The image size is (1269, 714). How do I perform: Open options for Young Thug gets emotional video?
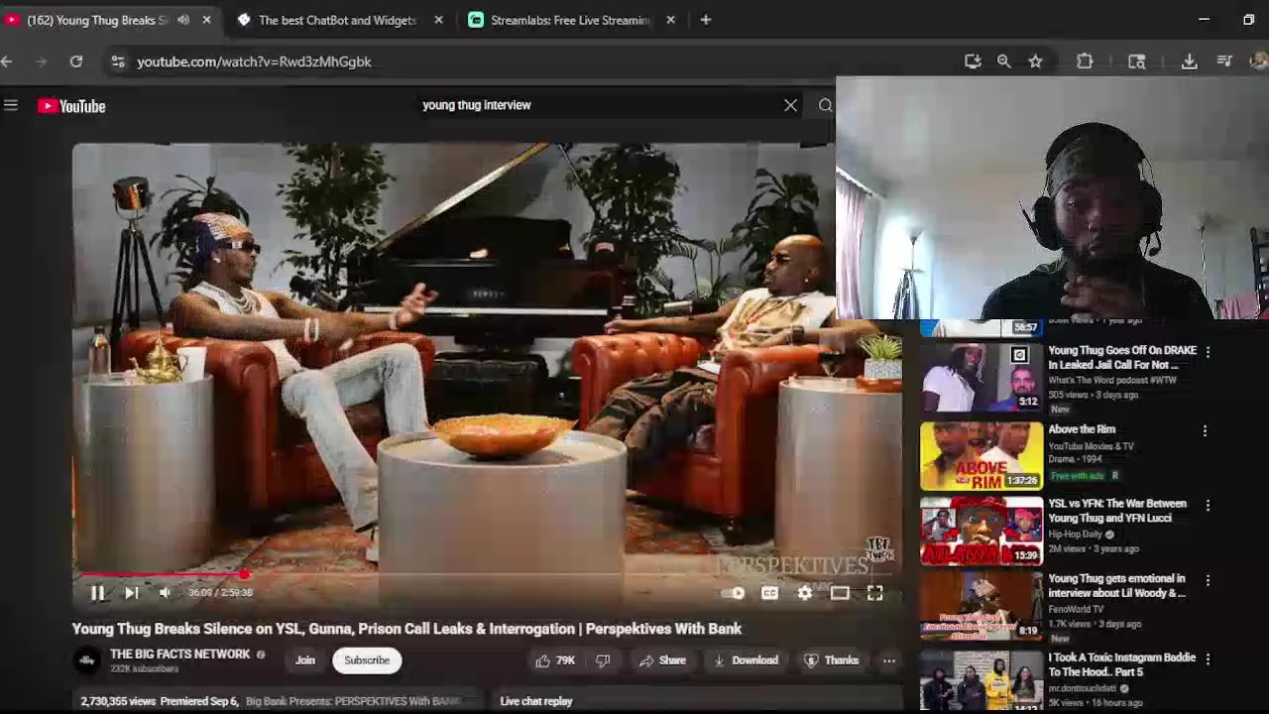coord(1208,580)
